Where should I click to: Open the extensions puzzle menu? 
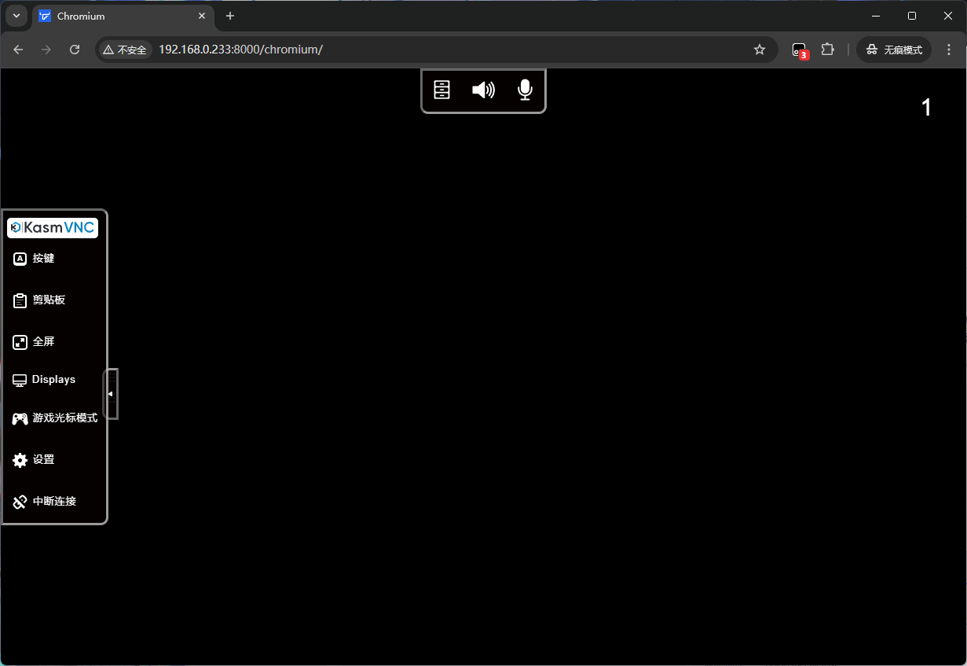827,50
